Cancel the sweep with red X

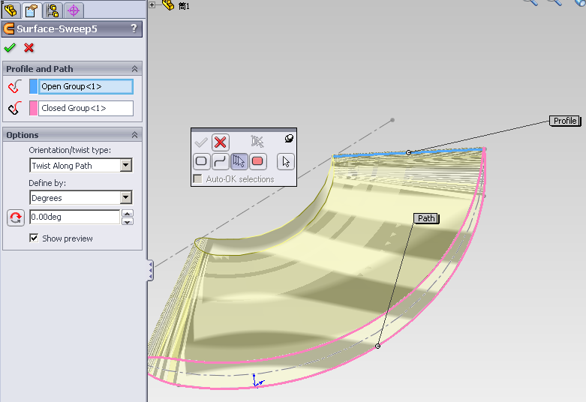coord(29,48)
